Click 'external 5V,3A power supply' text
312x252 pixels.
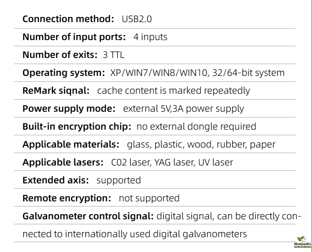point(184,109)
